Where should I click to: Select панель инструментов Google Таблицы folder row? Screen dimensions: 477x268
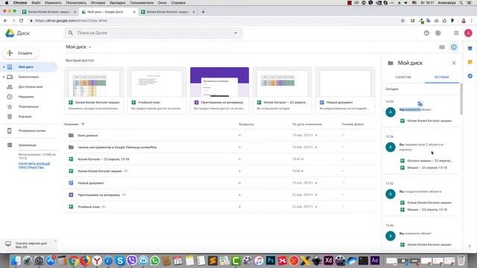(x=219, y=147)
